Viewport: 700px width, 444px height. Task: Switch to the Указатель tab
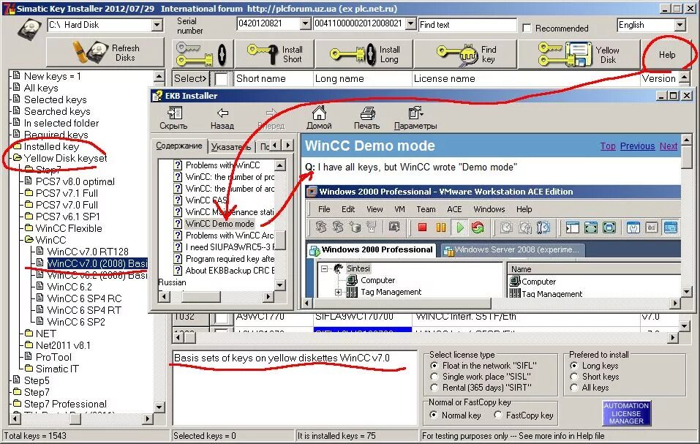(231, 146)
